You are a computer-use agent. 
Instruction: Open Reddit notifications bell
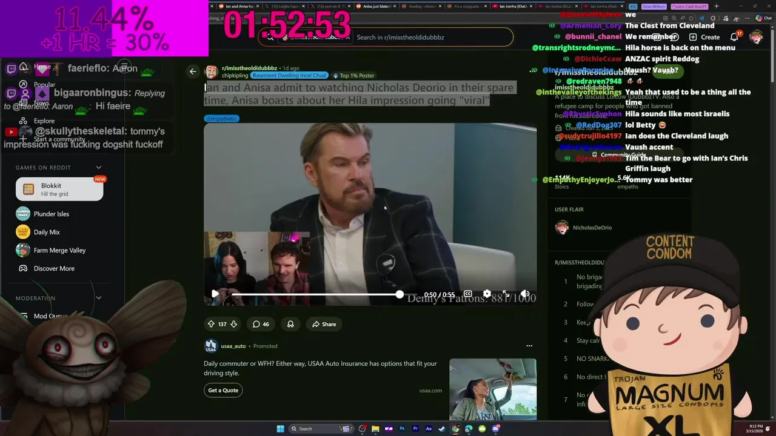tap(734, 37)
